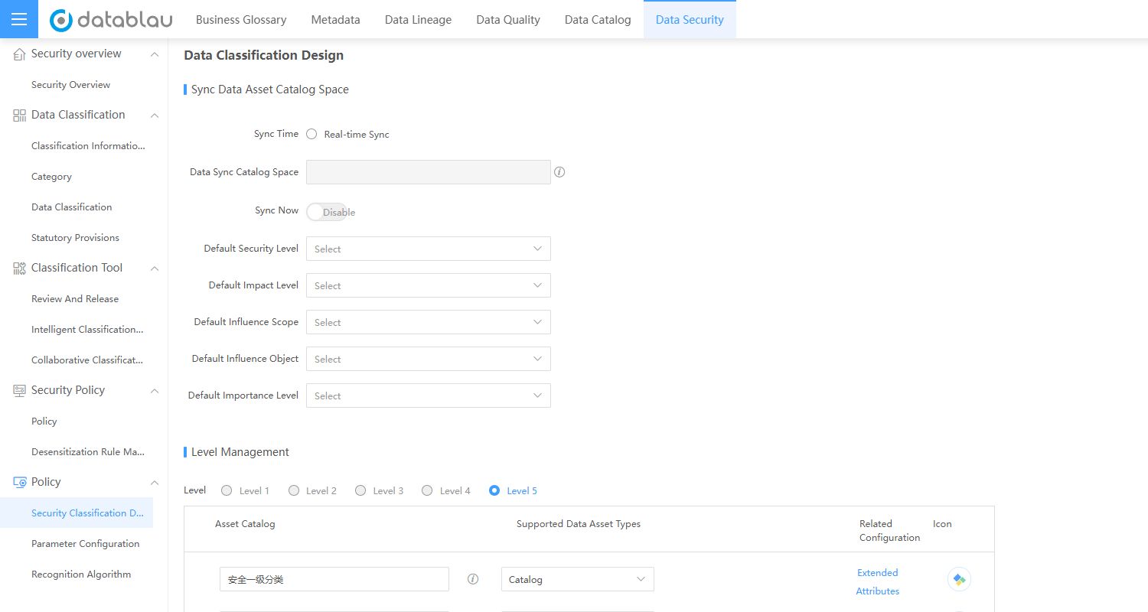Switch to the Metadata tab
The image size is (1148, 612).
click(336, 20)
